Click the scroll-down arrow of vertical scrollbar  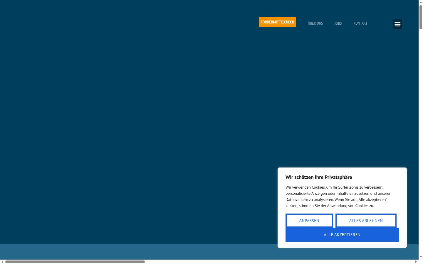(x=421, y=257)
